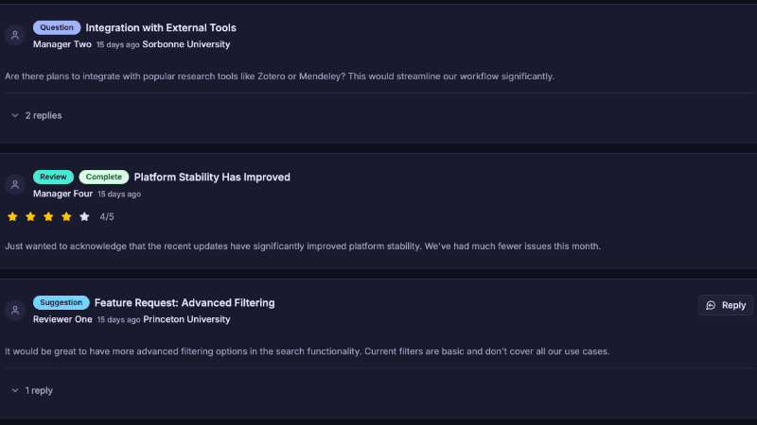Click the fifth unfilled rating star

click(x=84, y=216)
